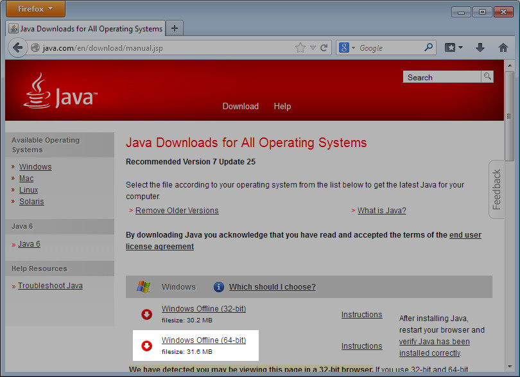This screenshot has width=520, height=377.
Task: Expand the bookmarks button dropdown arrow
Action: [x=461, y=48]
